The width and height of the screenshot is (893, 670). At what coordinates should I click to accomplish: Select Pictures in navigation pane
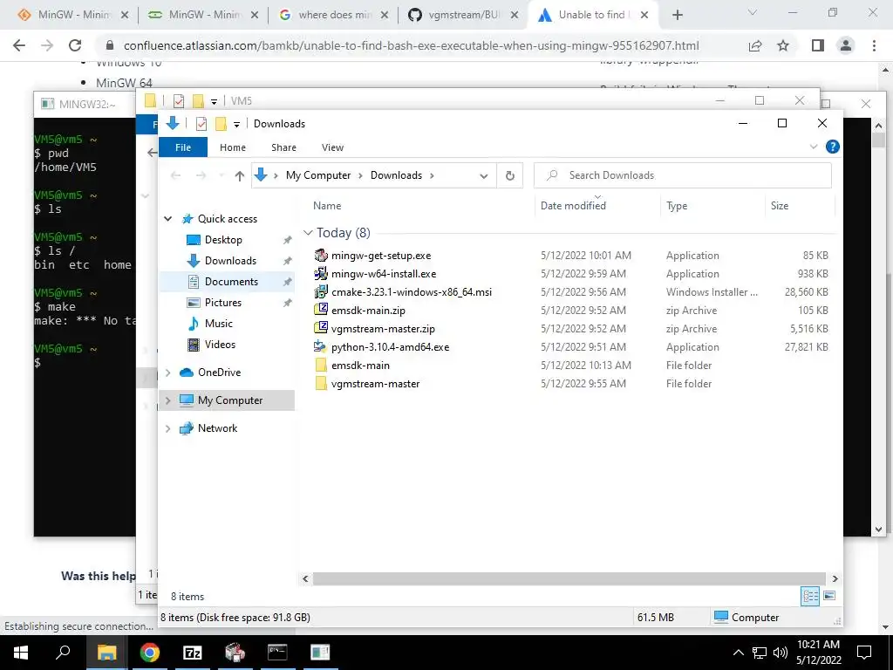point(222,303)
